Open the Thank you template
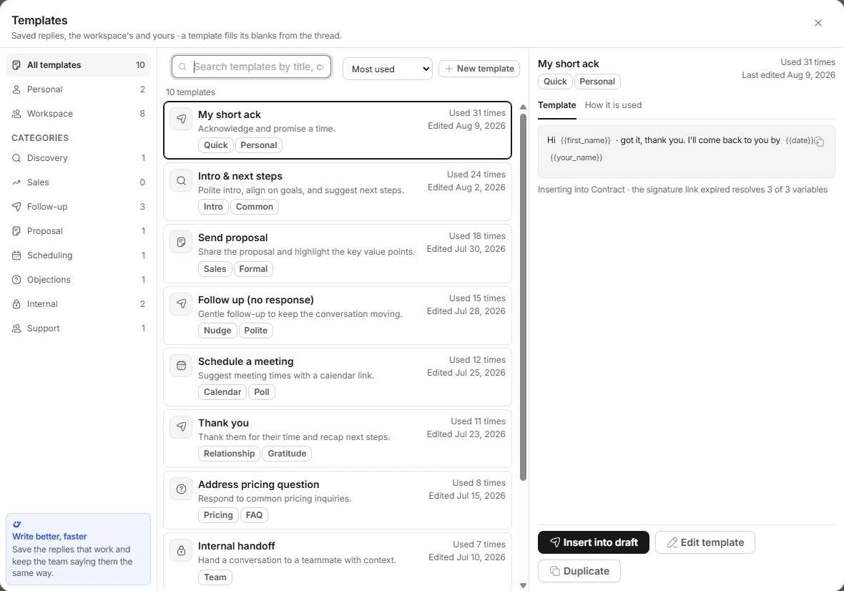Screen dimensions: 844x591 tap(338, 439)
